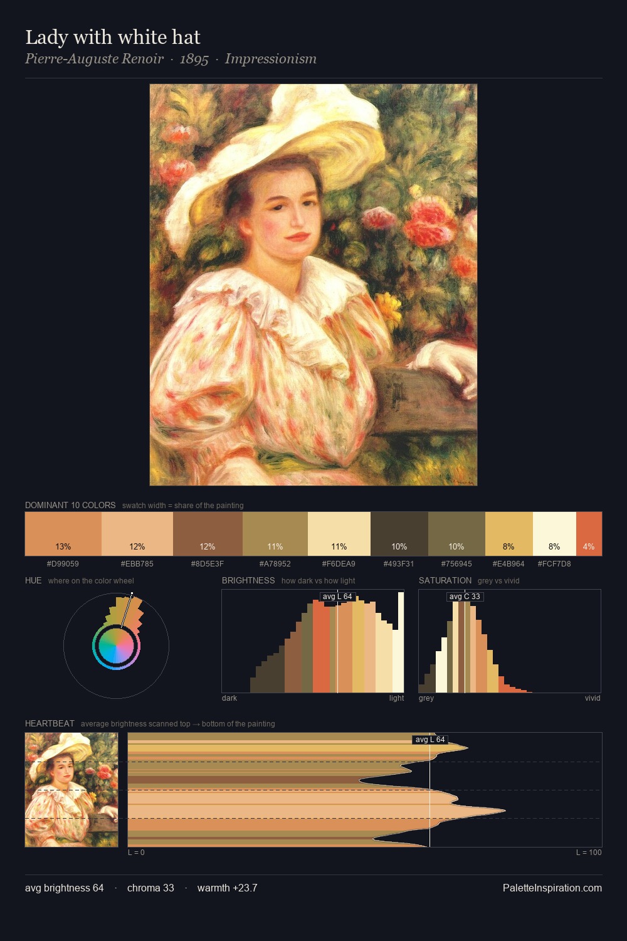Click the 'Impressionism' style label
The height and width of the screenshot is (941, 627).
pos(271,59)
